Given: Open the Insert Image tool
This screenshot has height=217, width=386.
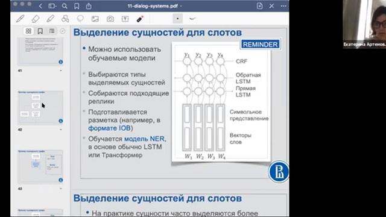Looking at the screenshot, I should tap(95, 19).
